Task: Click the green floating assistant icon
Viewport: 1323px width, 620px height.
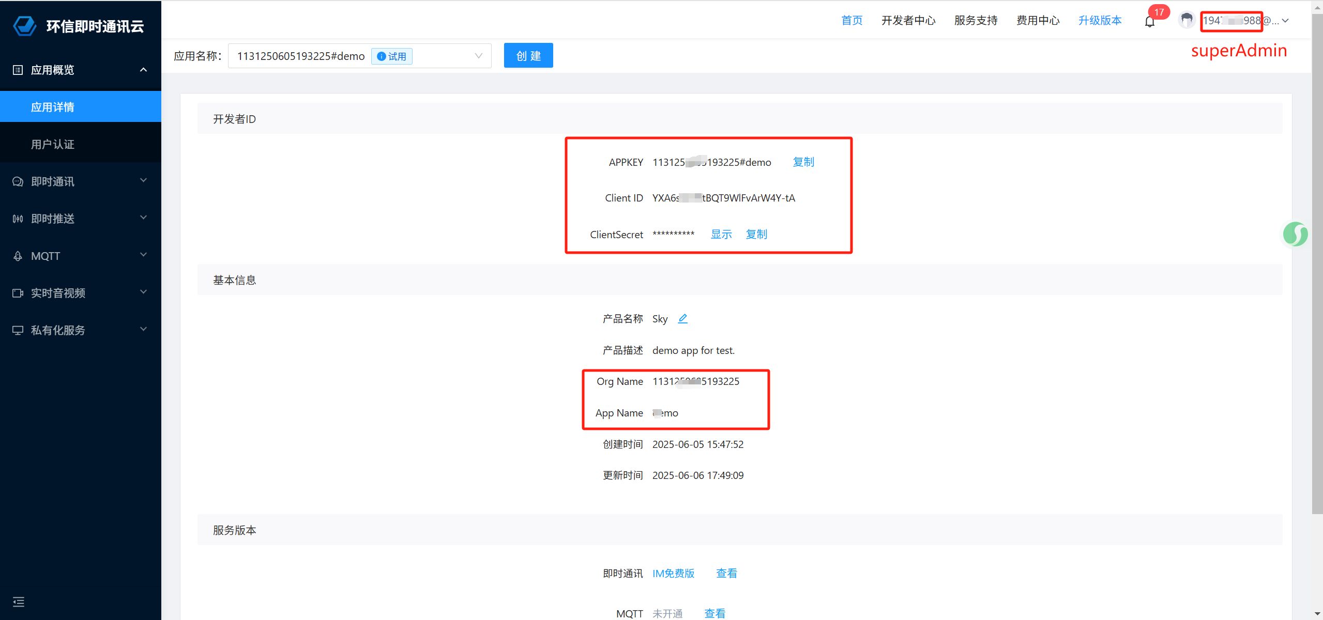Action: (x=1296, y=234)
